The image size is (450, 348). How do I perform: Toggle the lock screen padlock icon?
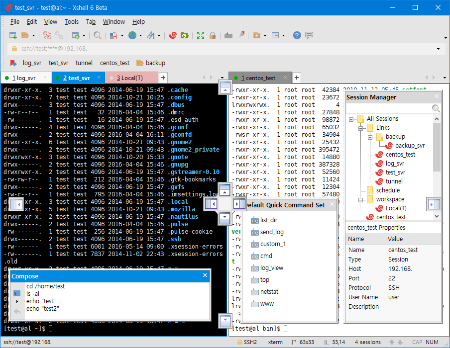pos(213,35)
